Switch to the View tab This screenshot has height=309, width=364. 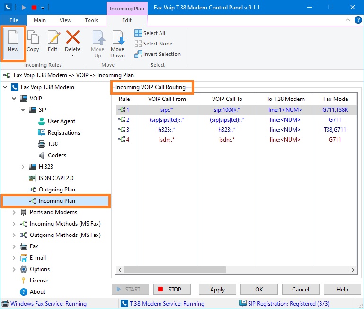[x=65, y=20]
